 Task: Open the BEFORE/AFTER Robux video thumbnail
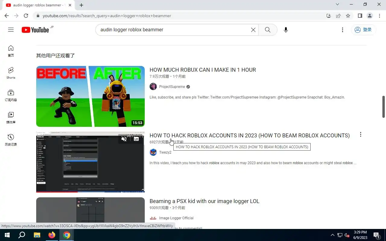click(90, 96)
